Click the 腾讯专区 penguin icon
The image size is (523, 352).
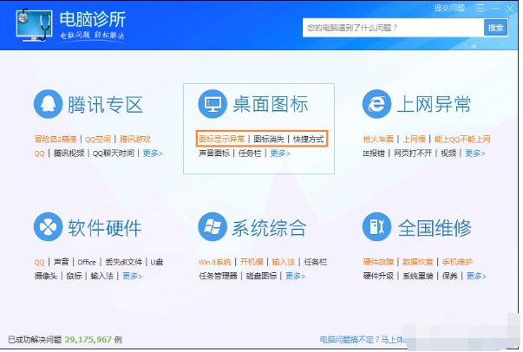pyautogui.click(x=49, y=105)
